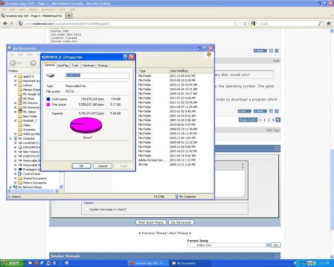Screen dimensions: 334x267
Task: Click Firefox Forward arrow button
Action: 11,23
